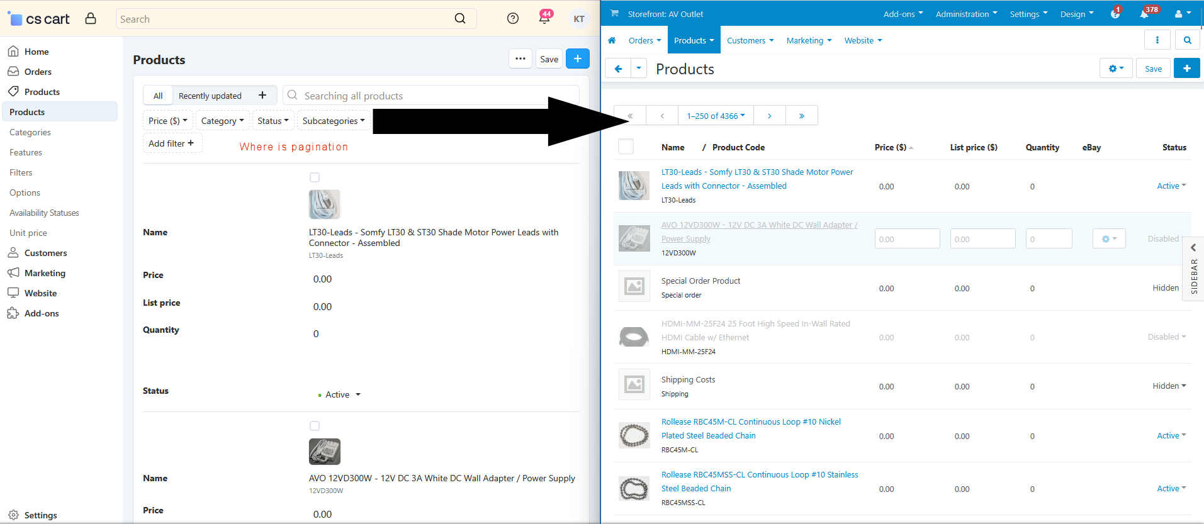1204x524 pixels.
Task: Click the storefront cart icon in right window
Action: (614, 13)
